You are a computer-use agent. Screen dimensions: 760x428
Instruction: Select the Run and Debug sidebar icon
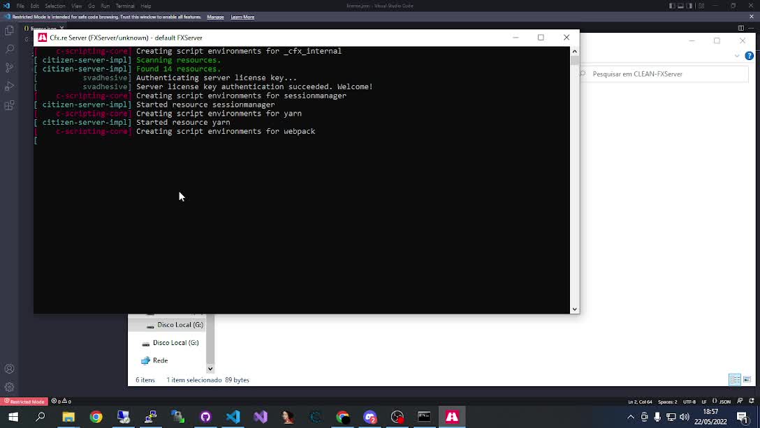[9, 86]
